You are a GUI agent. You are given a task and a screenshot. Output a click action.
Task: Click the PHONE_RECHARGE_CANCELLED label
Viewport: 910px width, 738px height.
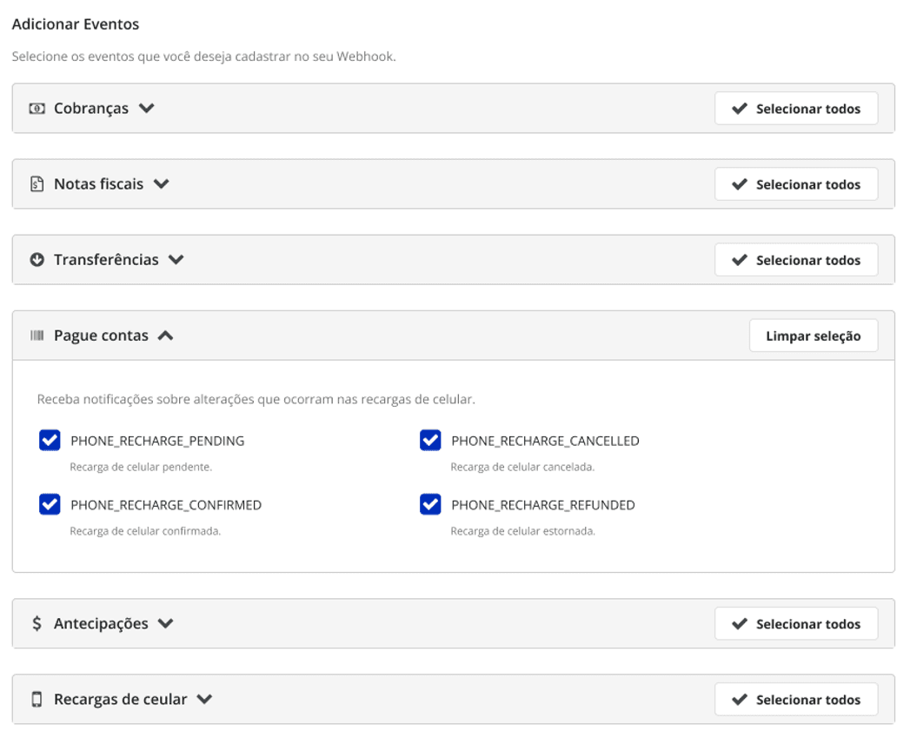pyautogui.click(x=546, y=441)
